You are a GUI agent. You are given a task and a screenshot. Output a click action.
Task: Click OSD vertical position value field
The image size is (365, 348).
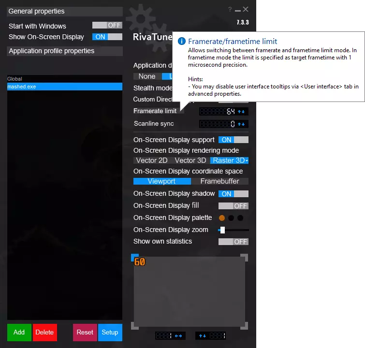pyautogui.click(x=217, y=335)
